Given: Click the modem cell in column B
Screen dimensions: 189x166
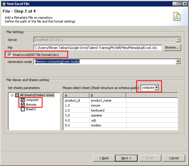Looking at the screenshot, I should [x=108, y=125].
